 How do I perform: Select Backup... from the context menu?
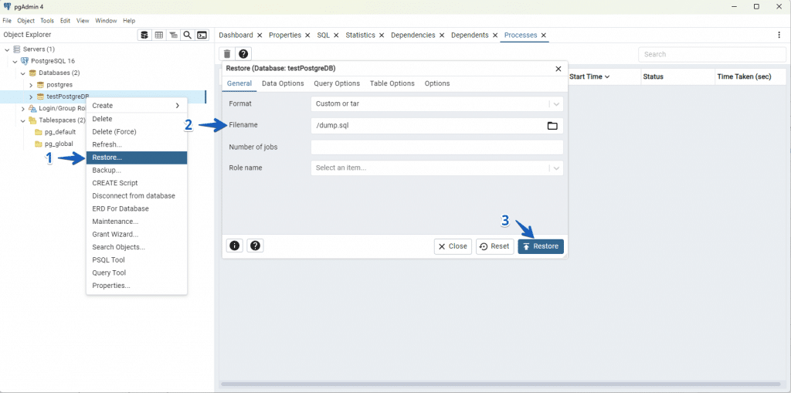click(x=107, y=170)
